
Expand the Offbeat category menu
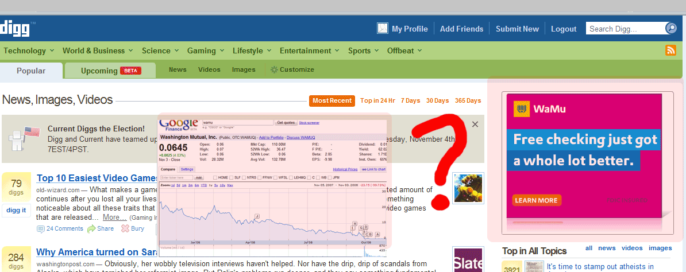(x=404, y=50)
